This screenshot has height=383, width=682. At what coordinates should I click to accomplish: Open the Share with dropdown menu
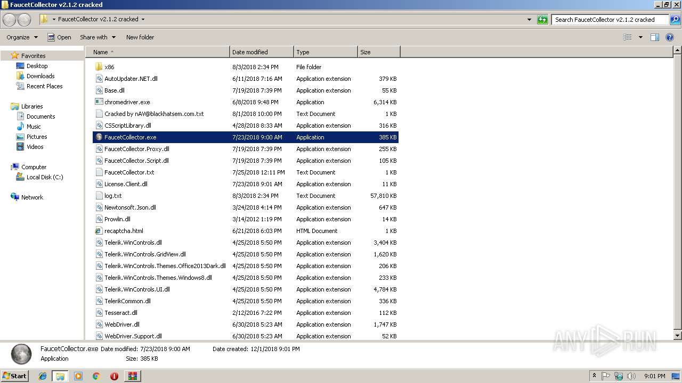[x=98, y=37]
